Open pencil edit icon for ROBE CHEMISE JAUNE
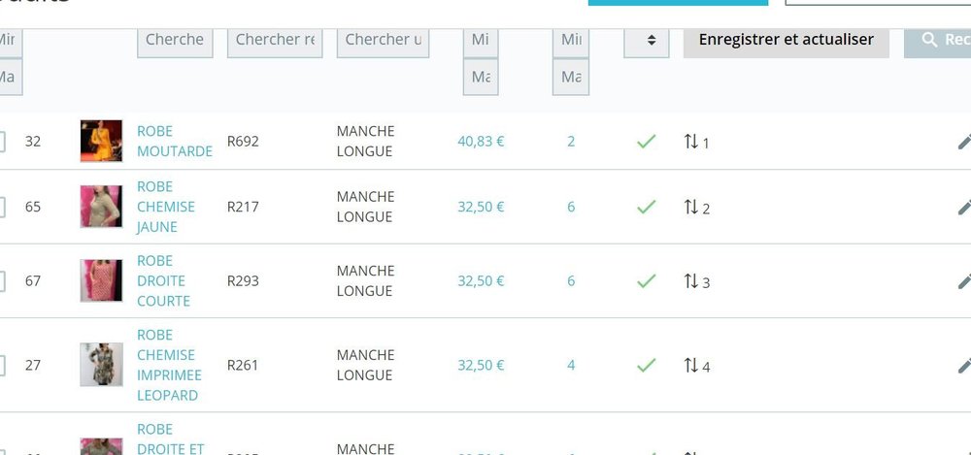The image size is (971, 455). 964,207
